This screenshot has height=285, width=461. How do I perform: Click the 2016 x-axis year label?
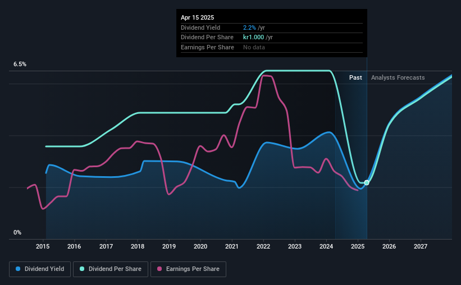pos(74,246)
